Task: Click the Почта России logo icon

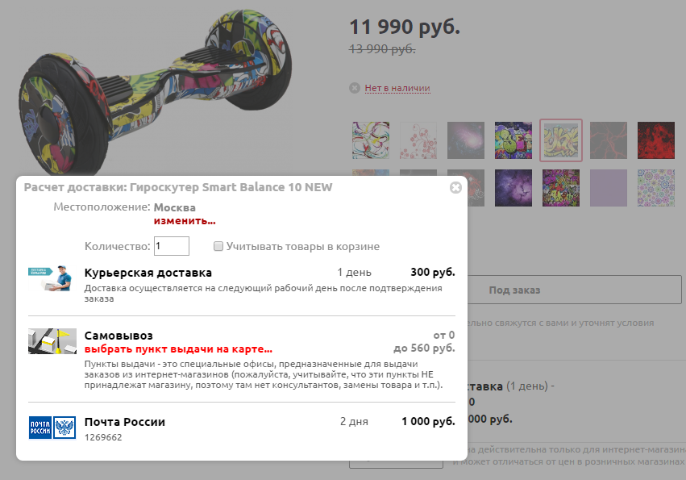Action: point(52,428)
